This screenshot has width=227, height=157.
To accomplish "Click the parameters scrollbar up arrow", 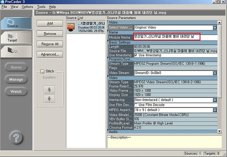I will pos(219,23).
